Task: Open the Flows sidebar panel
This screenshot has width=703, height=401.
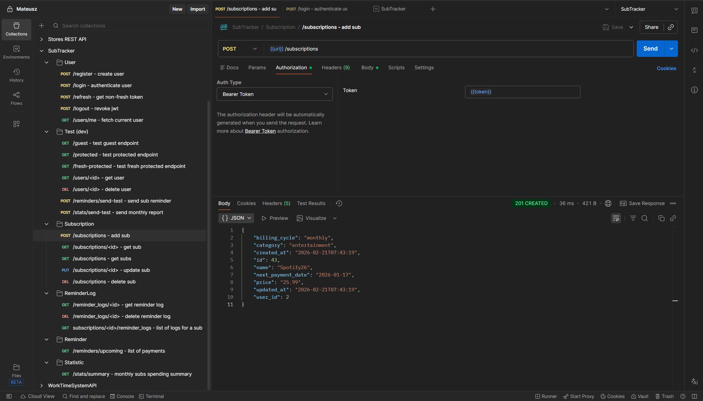Action: [x=16, y=98]
